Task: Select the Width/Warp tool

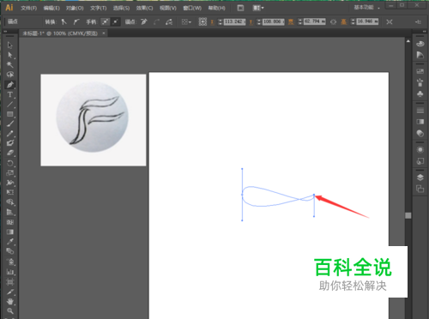Action: [10, 183]
